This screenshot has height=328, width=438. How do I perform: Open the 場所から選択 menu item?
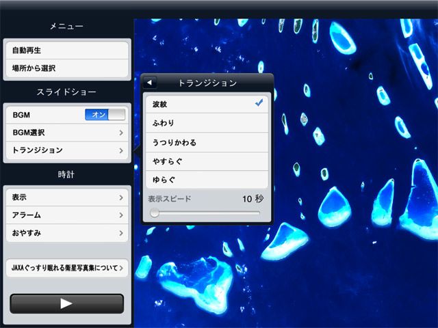tap(67, 68)
